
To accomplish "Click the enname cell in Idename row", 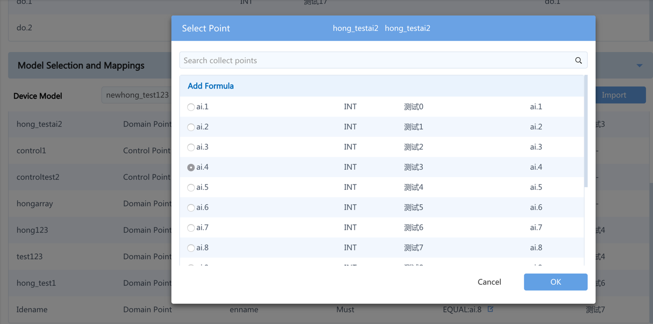I will [244, 309].
